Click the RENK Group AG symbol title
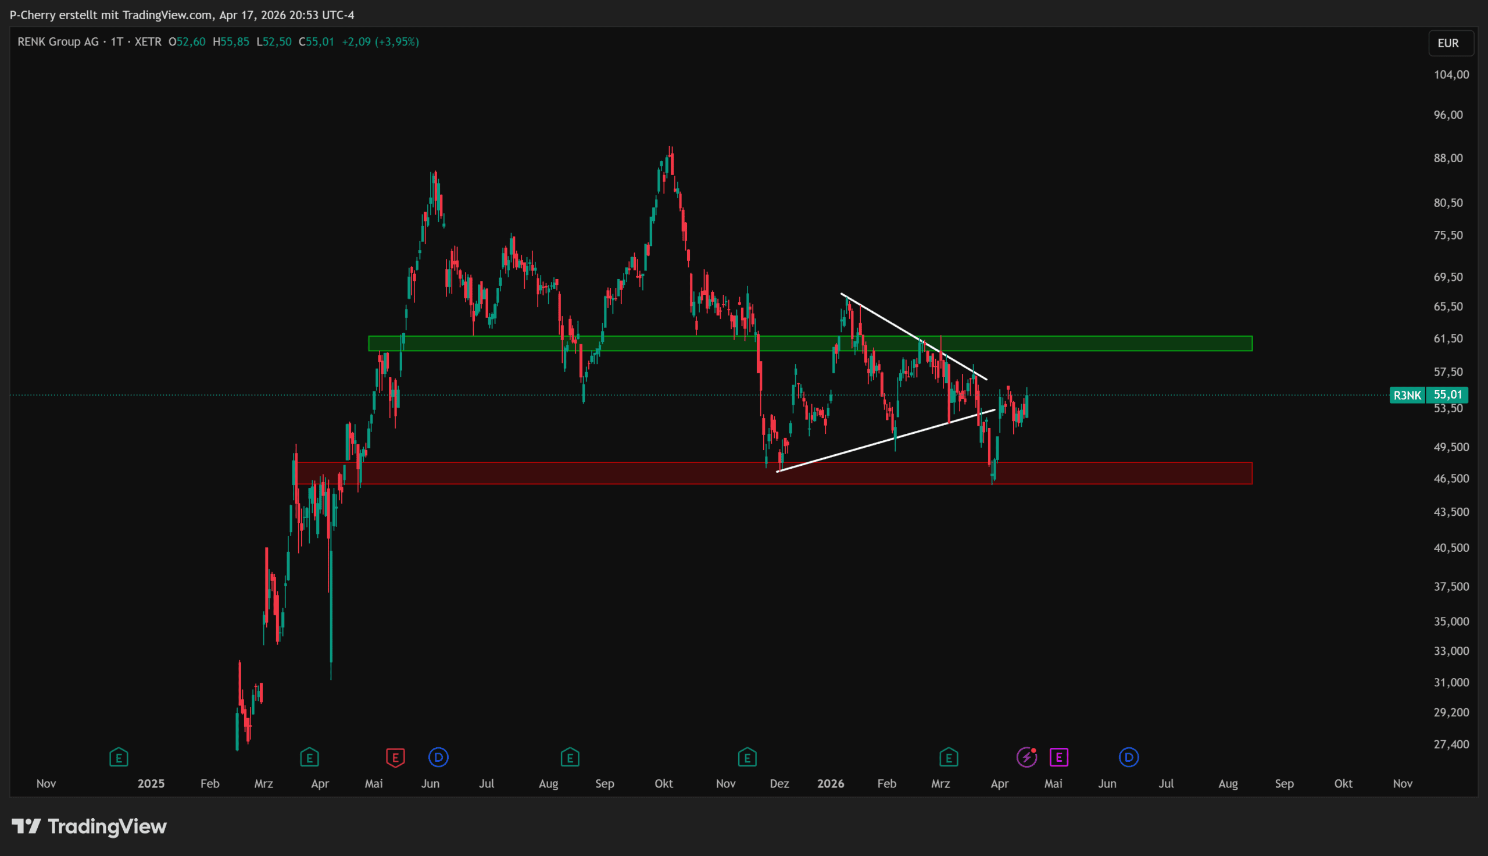Viewport: 1488px width, 856px height. (x=58, y=42)
